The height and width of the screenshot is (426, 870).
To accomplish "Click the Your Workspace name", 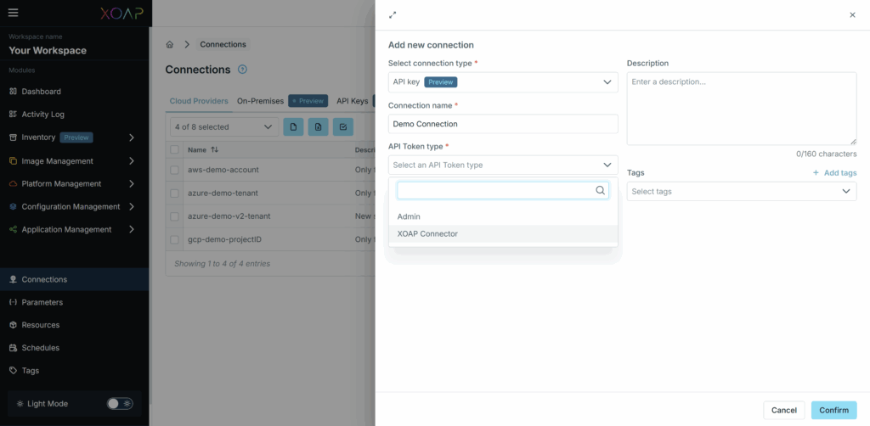I will (48, 50).
